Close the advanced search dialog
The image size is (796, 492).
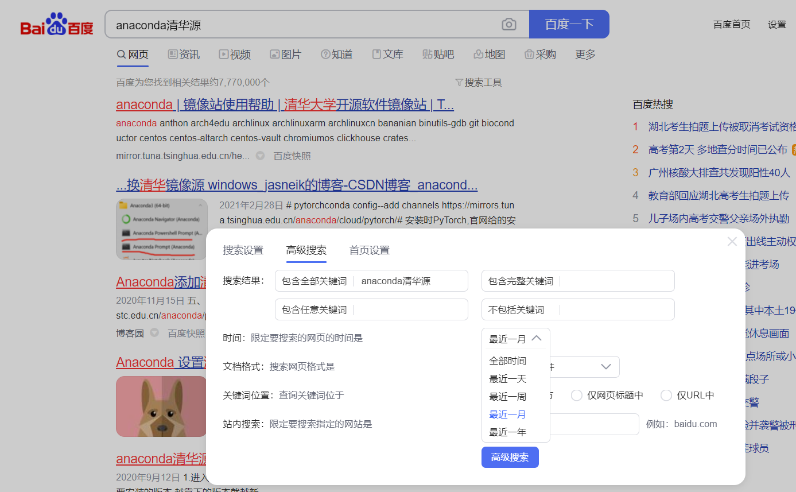tap(732, 242)
